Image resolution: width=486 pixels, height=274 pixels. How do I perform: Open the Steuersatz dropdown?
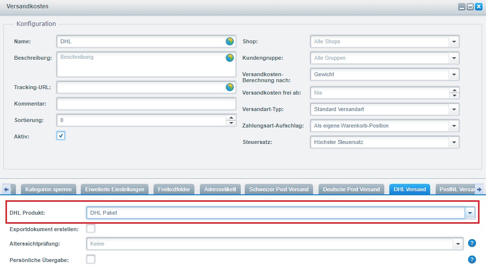tap(454, 142)
